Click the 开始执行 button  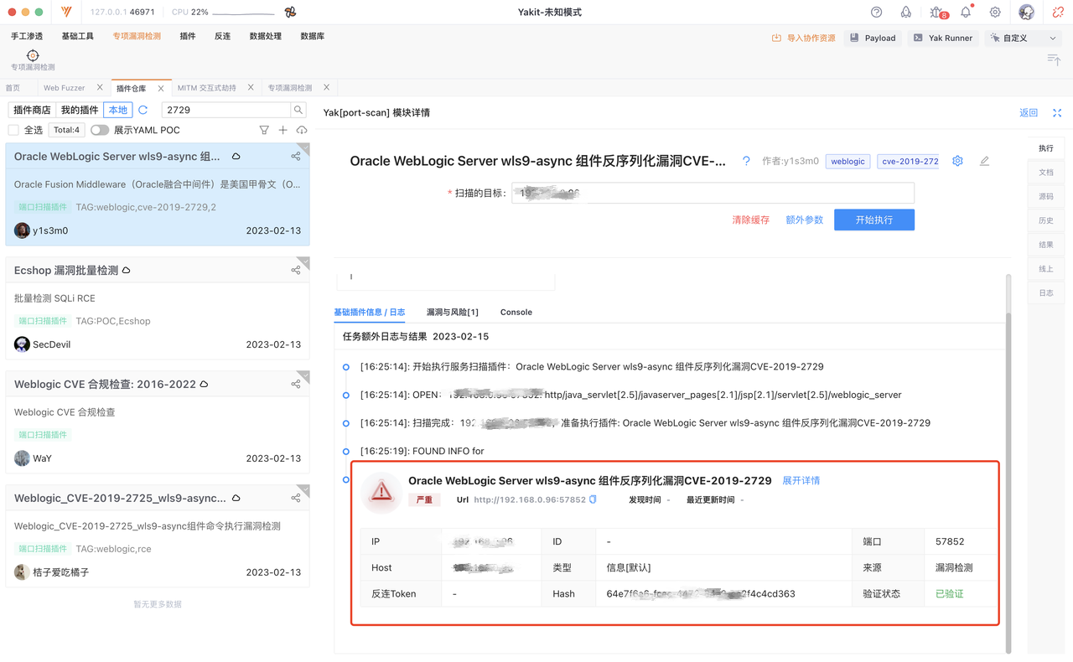point(874,220)
